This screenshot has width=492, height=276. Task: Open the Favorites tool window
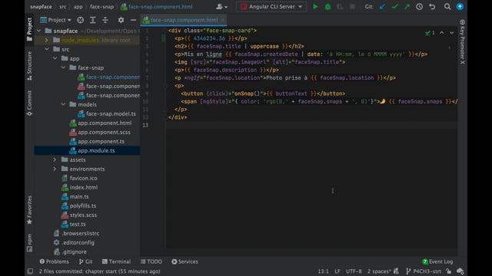[29, 210]
